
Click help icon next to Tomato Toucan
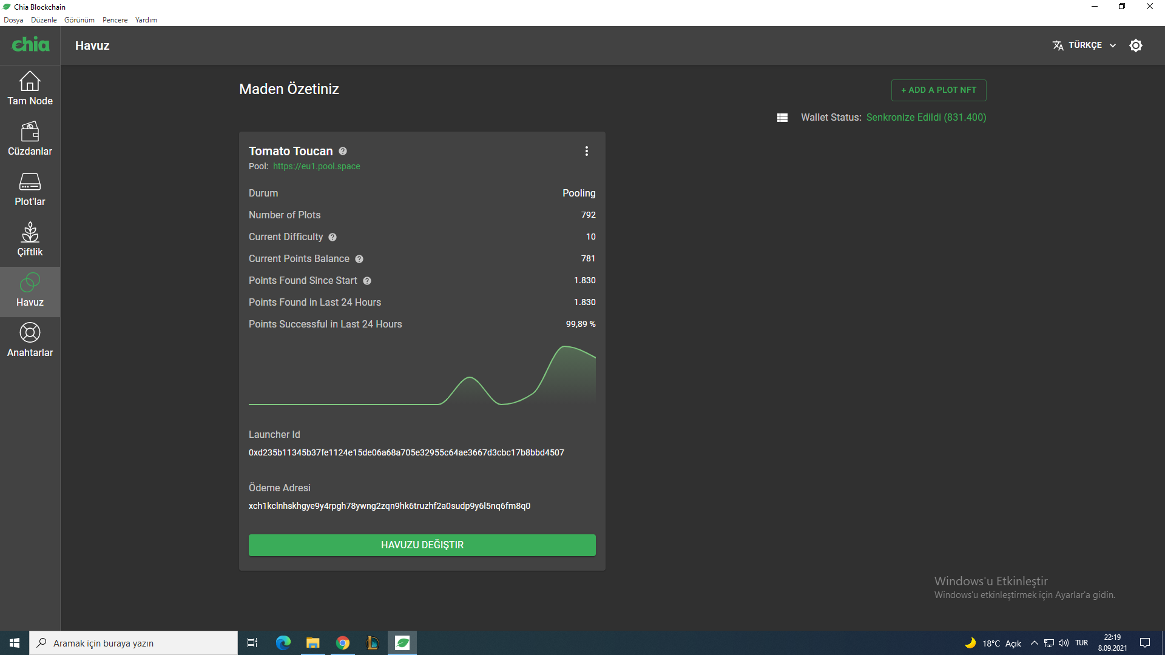(343, 151)
